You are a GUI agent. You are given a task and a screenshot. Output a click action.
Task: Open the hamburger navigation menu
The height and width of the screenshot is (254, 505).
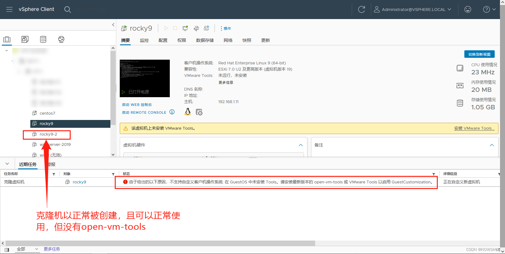point(9,9)
